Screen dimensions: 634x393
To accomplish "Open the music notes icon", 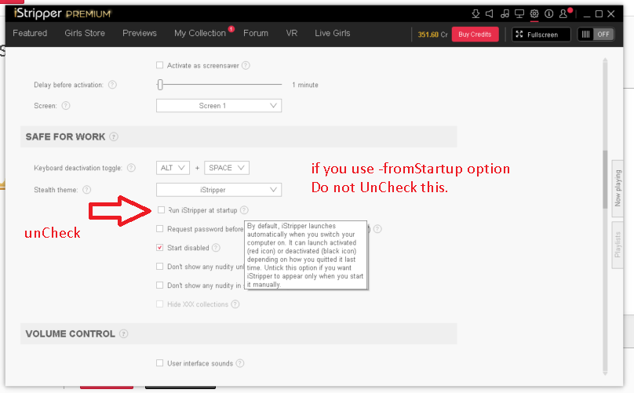I will pyautogui.click(x=505, y=14).
